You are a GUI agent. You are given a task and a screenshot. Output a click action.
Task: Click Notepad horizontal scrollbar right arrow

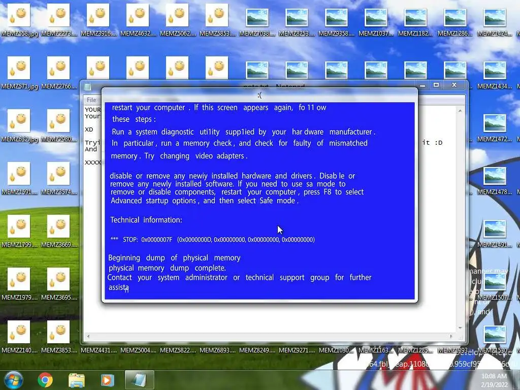[x=451, y=336]
